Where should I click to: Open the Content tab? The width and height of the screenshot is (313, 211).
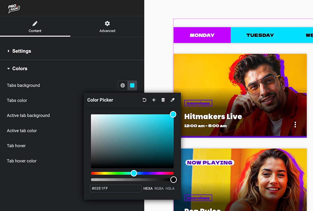(35, 27)
